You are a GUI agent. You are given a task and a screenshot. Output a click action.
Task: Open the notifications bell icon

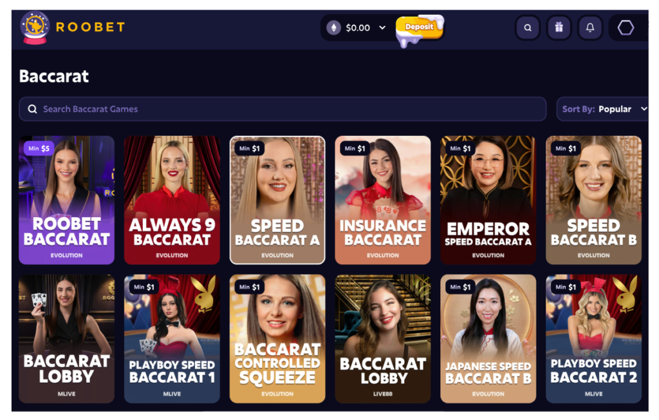[590, 28]
